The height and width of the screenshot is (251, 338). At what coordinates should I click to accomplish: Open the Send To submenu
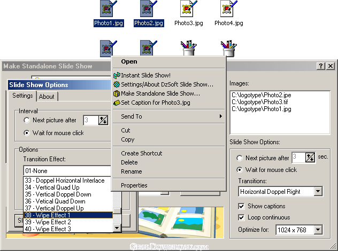click(x=169, y=116)
